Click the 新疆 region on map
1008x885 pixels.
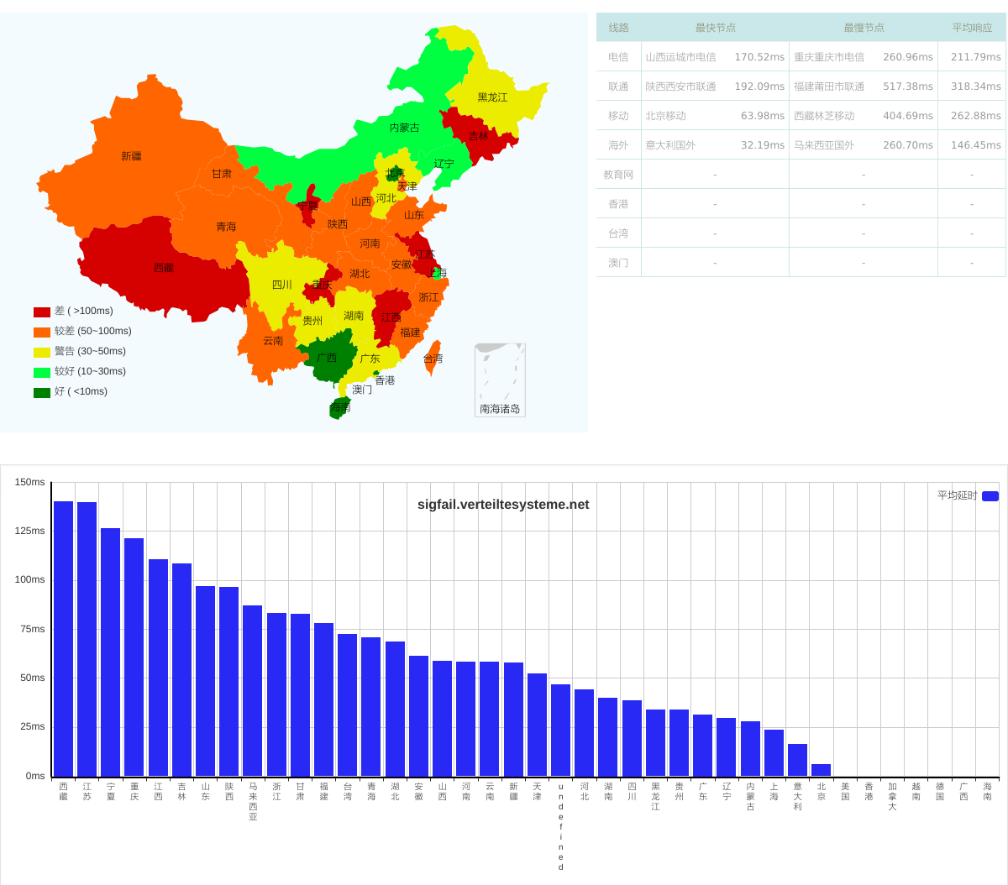coord(131,156)
